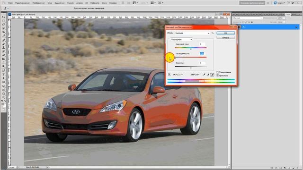Image resolution: width=303 pixels, height=170 pixels.
Task: Open the Слои menu
Action: point(50,3)
